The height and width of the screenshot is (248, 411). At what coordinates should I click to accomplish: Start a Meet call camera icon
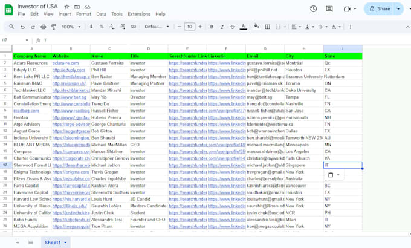[347, 9]
